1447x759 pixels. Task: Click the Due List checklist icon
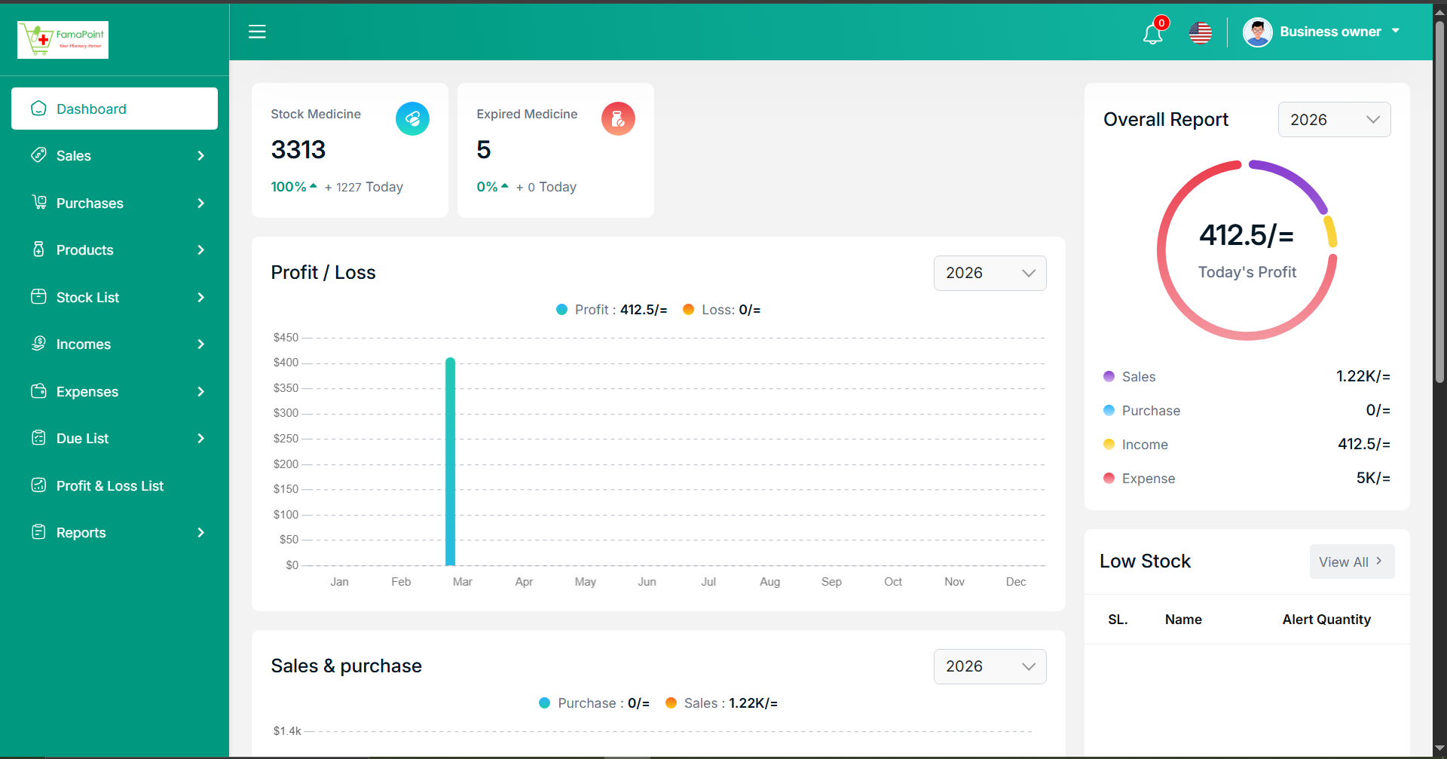point(38,438)
